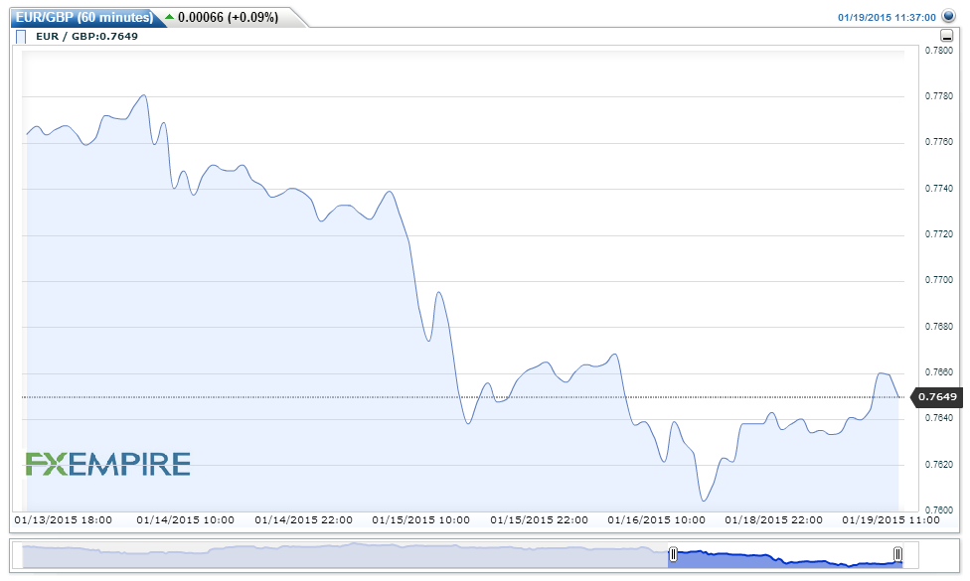Click the 01/16/2015 10:00 axis label
The height and width of the screenshot is (581, 970).
click(656, 519)
